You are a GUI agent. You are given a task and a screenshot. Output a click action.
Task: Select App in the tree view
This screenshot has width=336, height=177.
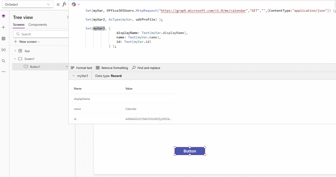point(27,51)
